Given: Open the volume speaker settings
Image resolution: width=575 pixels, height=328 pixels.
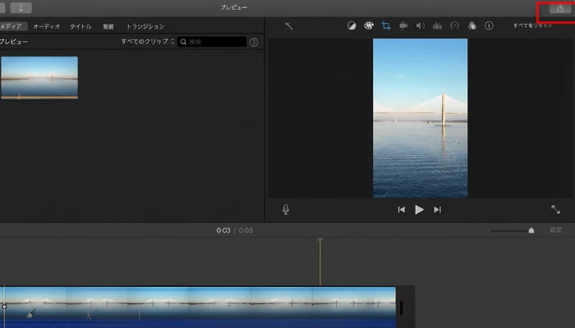Looking at the screenshot, I should point(421,26).
